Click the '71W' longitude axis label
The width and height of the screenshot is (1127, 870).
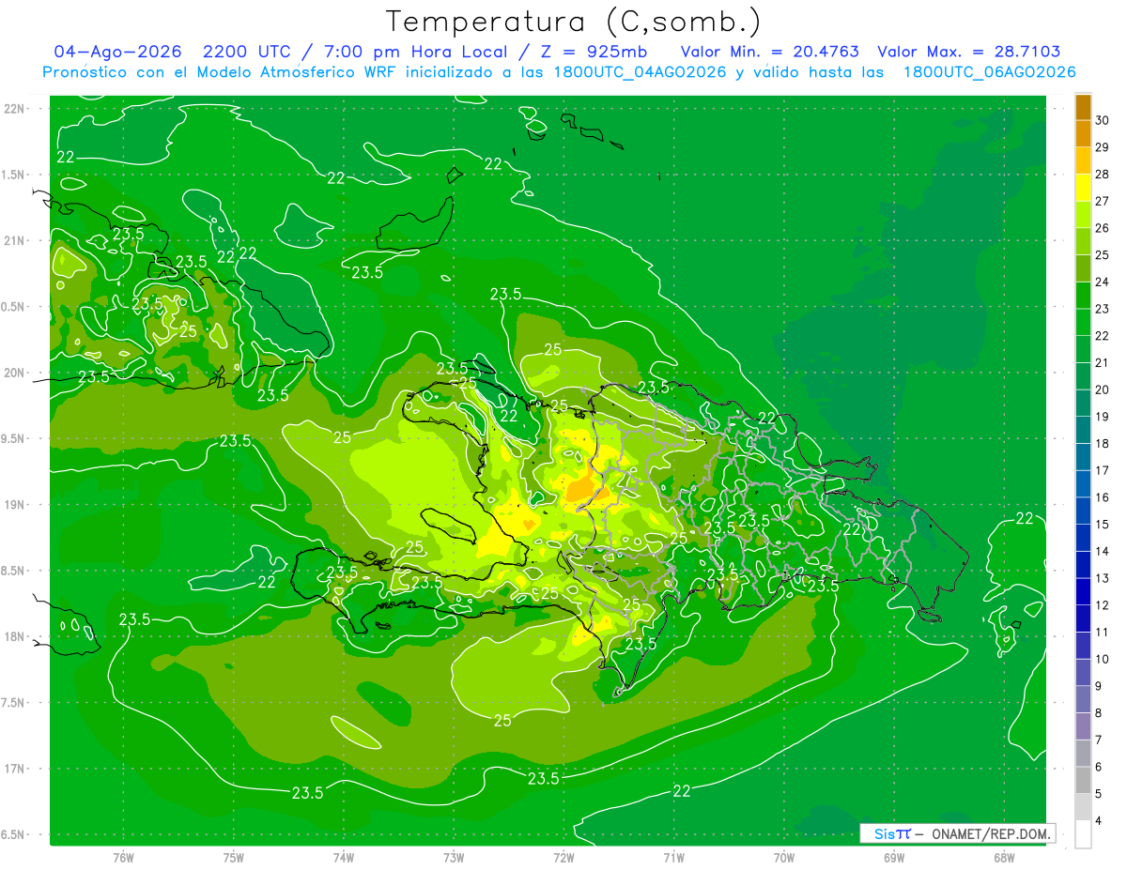[x=673, y=857]
